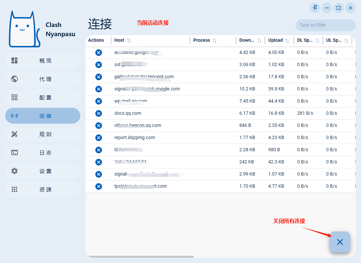Viewport: 361px width, 263px height.
Task: Click the close all connections button
Action: (340, 242)
